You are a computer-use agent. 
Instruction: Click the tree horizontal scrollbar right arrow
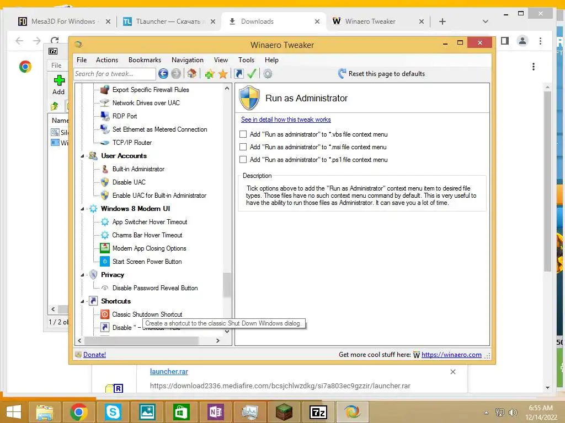pos(217,340)
